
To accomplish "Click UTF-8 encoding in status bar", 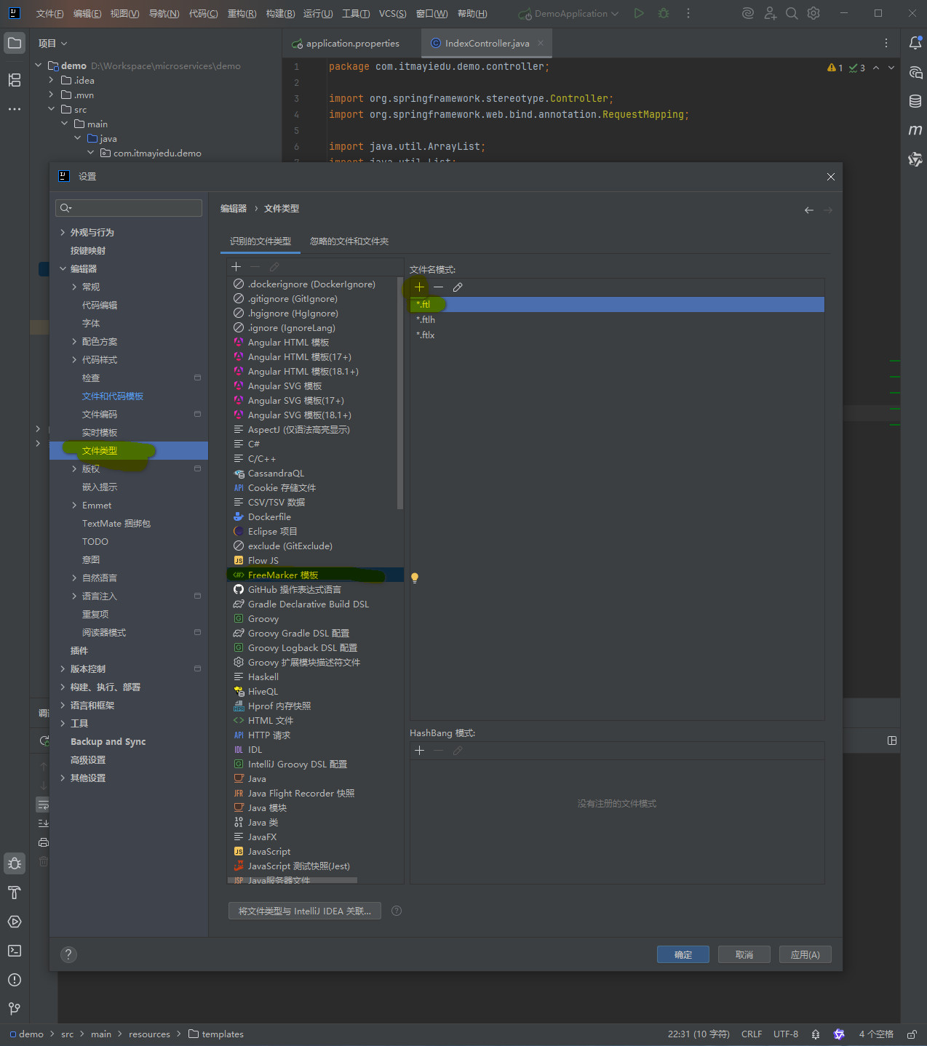I will click(x=786, y=1034).
